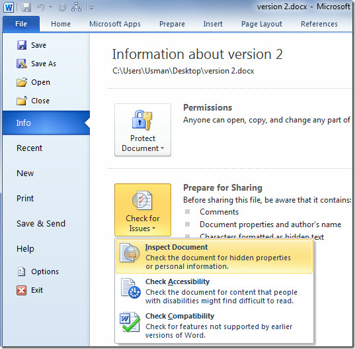Open the Insert ribbon tab

(213, 24)
